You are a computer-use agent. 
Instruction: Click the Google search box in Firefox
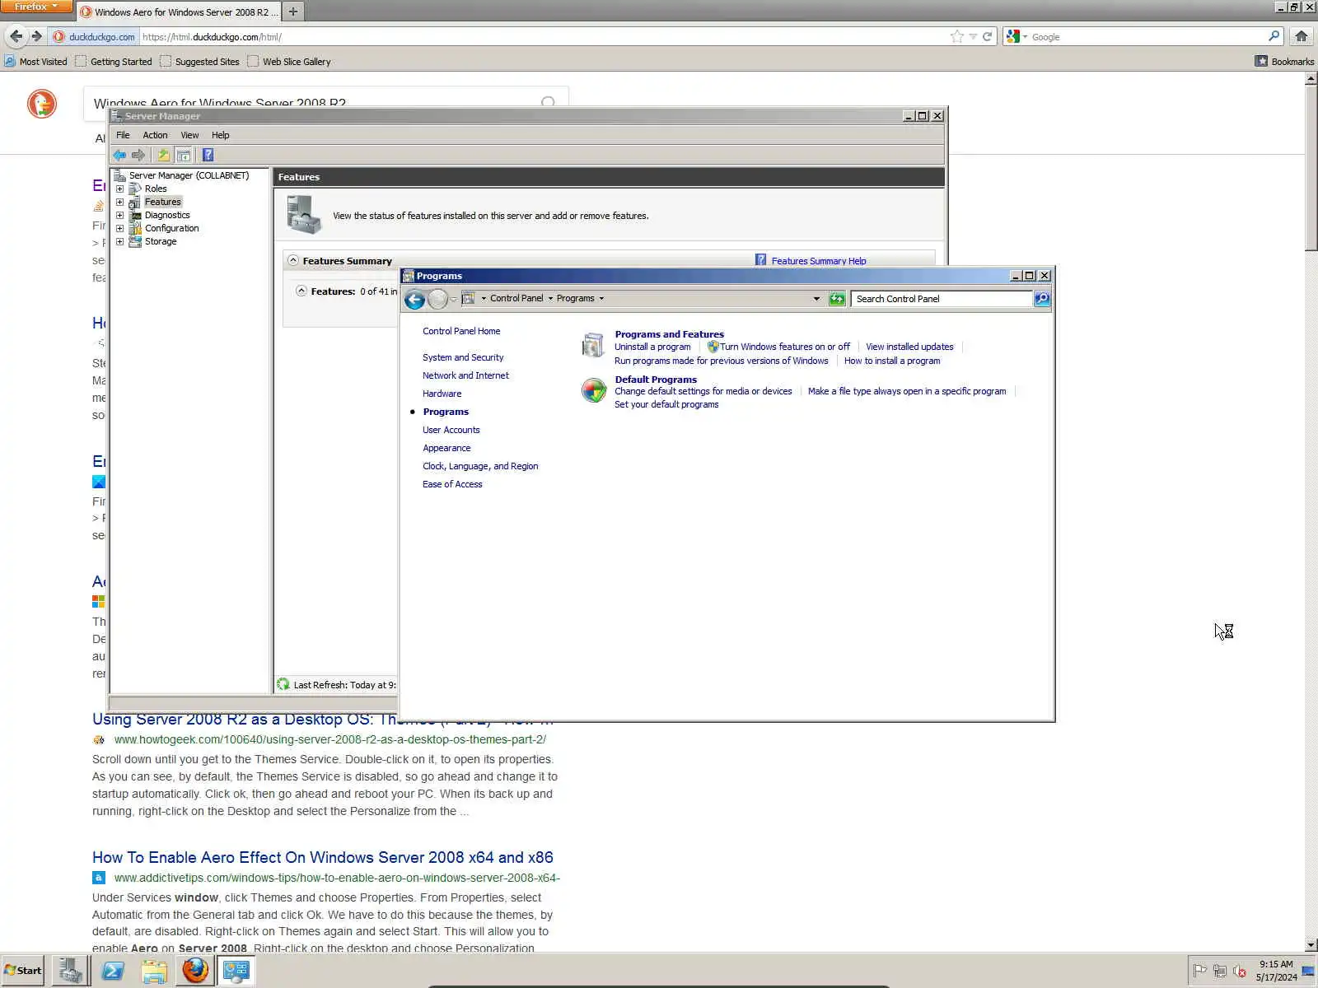pos(1148,36)
